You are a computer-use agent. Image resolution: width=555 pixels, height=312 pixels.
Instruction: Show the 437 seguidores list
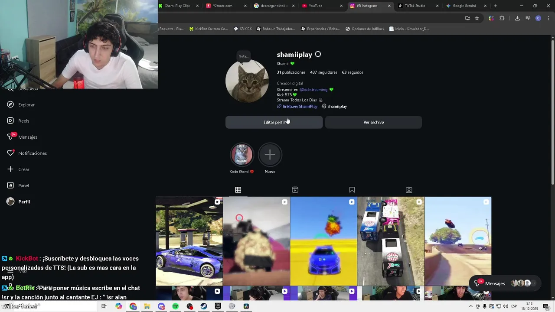click(323, 72)
